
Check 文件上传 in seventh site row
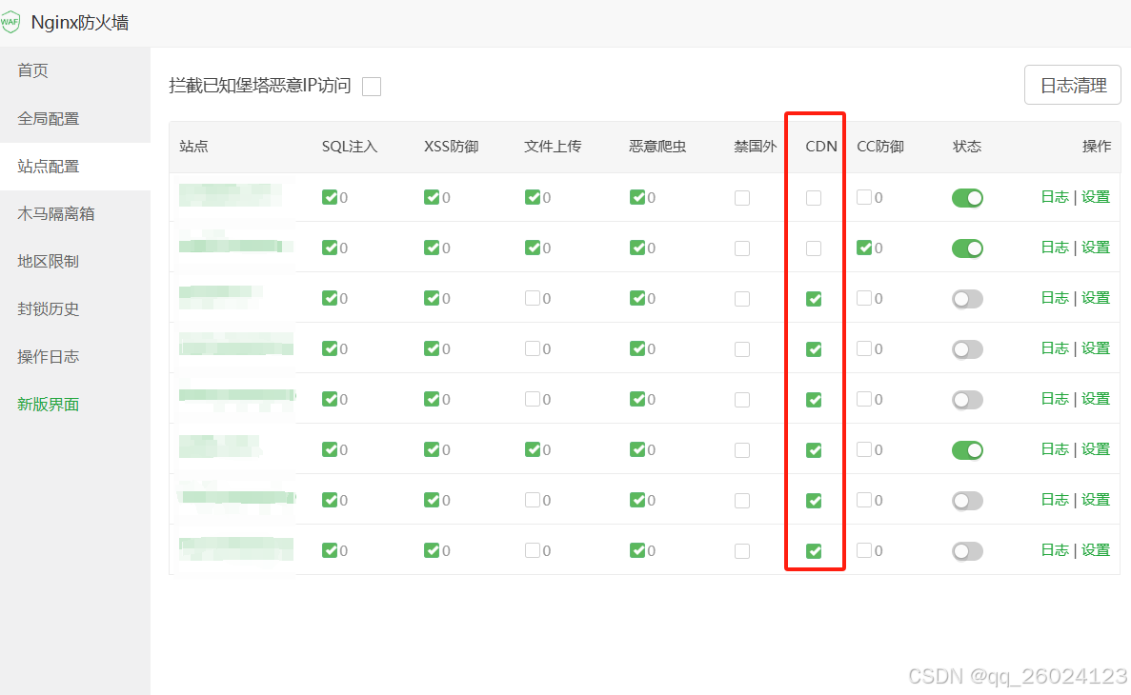tap(533, 500)
